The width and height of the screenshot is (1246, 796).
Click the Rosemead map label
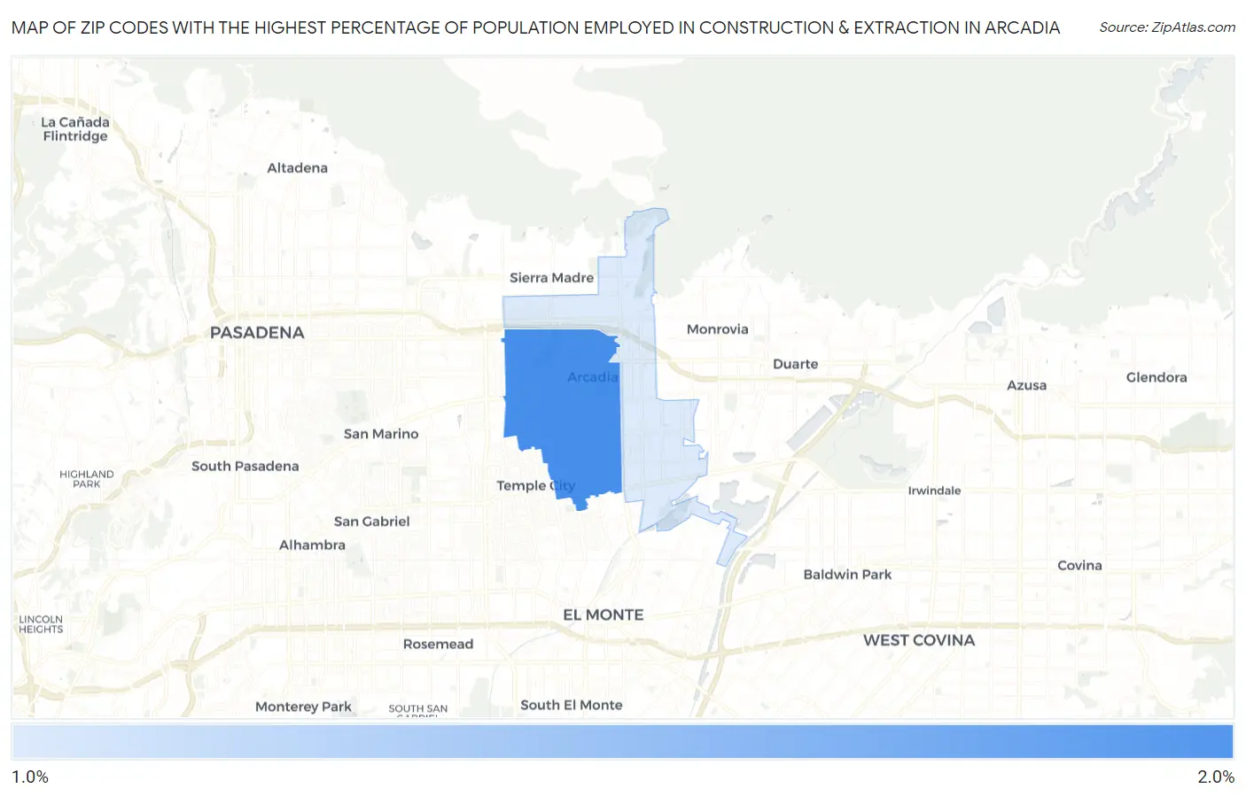438,645
